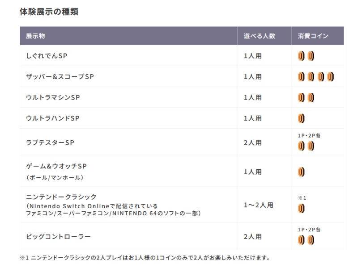Click the 展示物 column header
The image size is (358, 268).
pos(35,36)
